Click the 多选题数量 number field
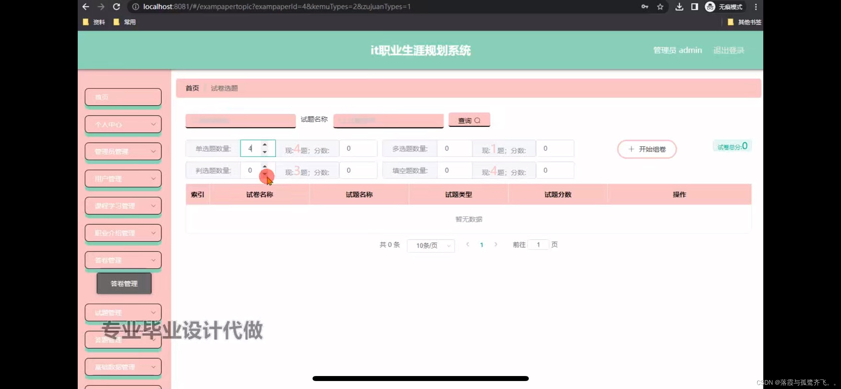The height and width of the screenshot is (389, 841). coord(455,148)
